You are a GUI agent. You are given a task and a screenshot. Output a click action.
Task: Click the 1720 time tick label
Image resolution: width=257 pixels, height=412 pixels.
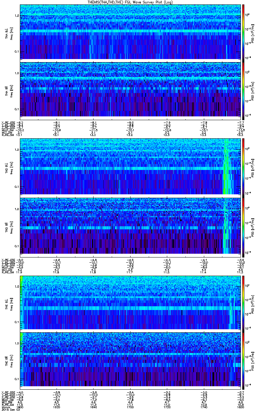pyautogui.click(x=167, y=407)
